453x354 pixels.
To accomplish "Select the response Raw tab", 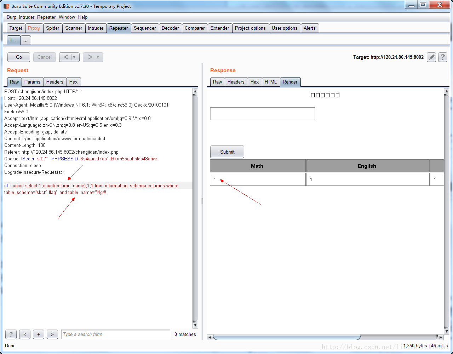I will click(218, 82).
